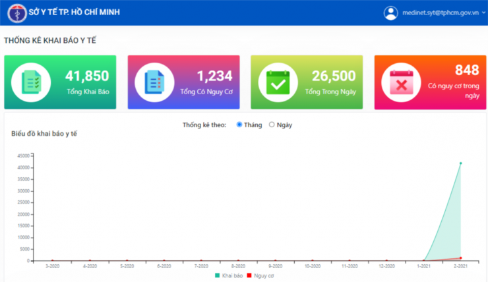Click the 2-2021 Khai báo peak data point
488x282 pixels.
(x=460, y=163)
